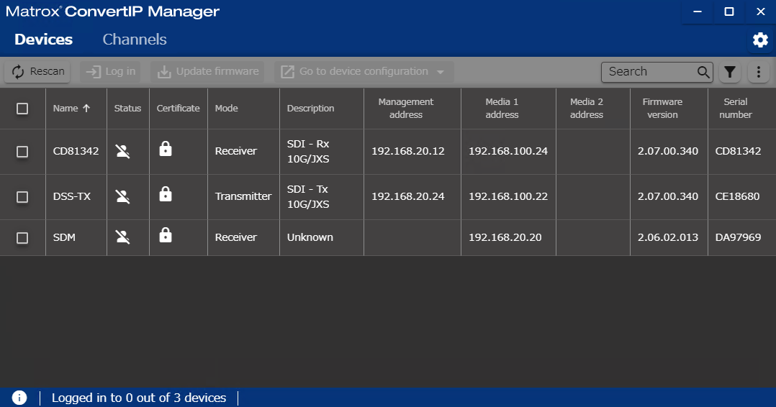776x407 pixels.
Task: Click media address 192.168.100.24
Action: pyautogui.click(x=508, y=151)
